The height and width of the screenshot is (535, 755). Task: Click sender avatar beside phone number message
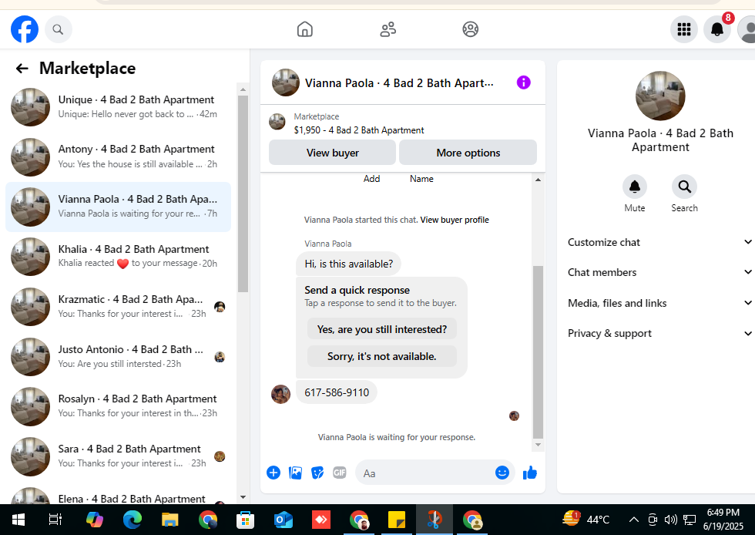click(280, 394)
